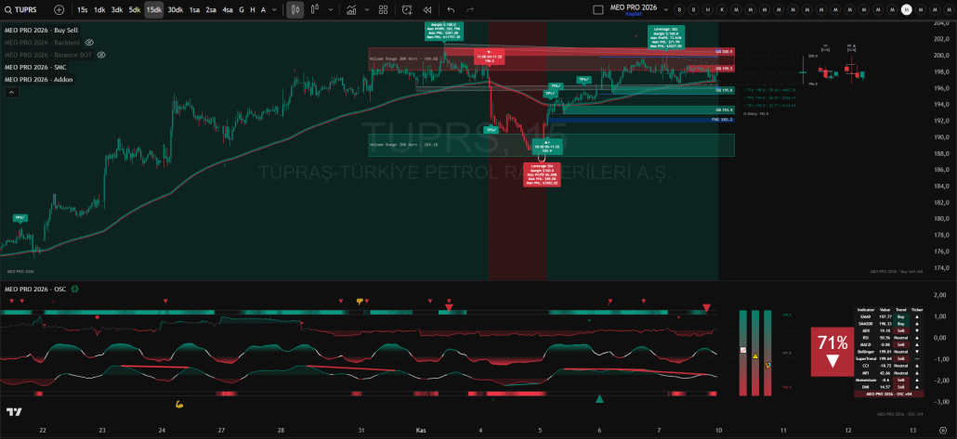This screenshot has width=957, height=439.
Task: Undo the last chart action
Action: click(x=452, y=9)
